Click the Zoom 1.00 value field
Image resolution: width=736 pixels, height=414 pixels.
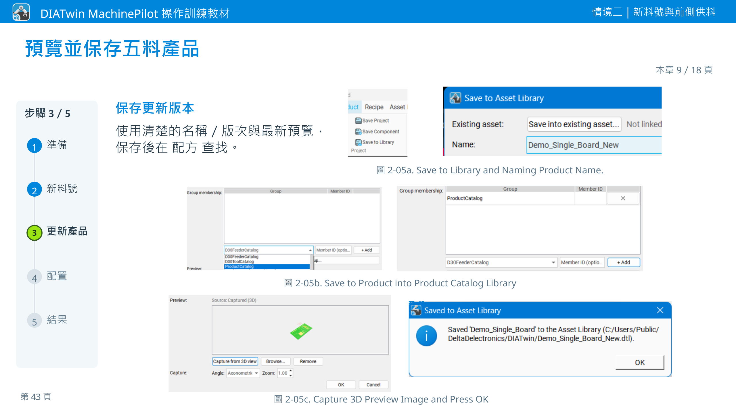283,373
